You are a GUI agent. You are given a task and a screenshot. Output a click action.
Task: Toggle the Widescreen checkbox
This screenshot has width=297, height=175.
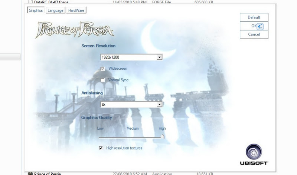tap(103, 69)
